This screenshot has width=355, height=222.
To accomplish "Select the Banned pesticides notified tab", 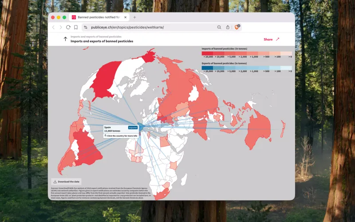I will (99, 17).
